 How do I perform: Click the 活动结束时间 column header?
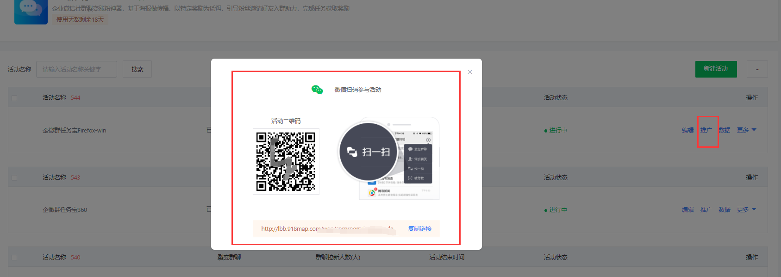click(x=447, y=257)
